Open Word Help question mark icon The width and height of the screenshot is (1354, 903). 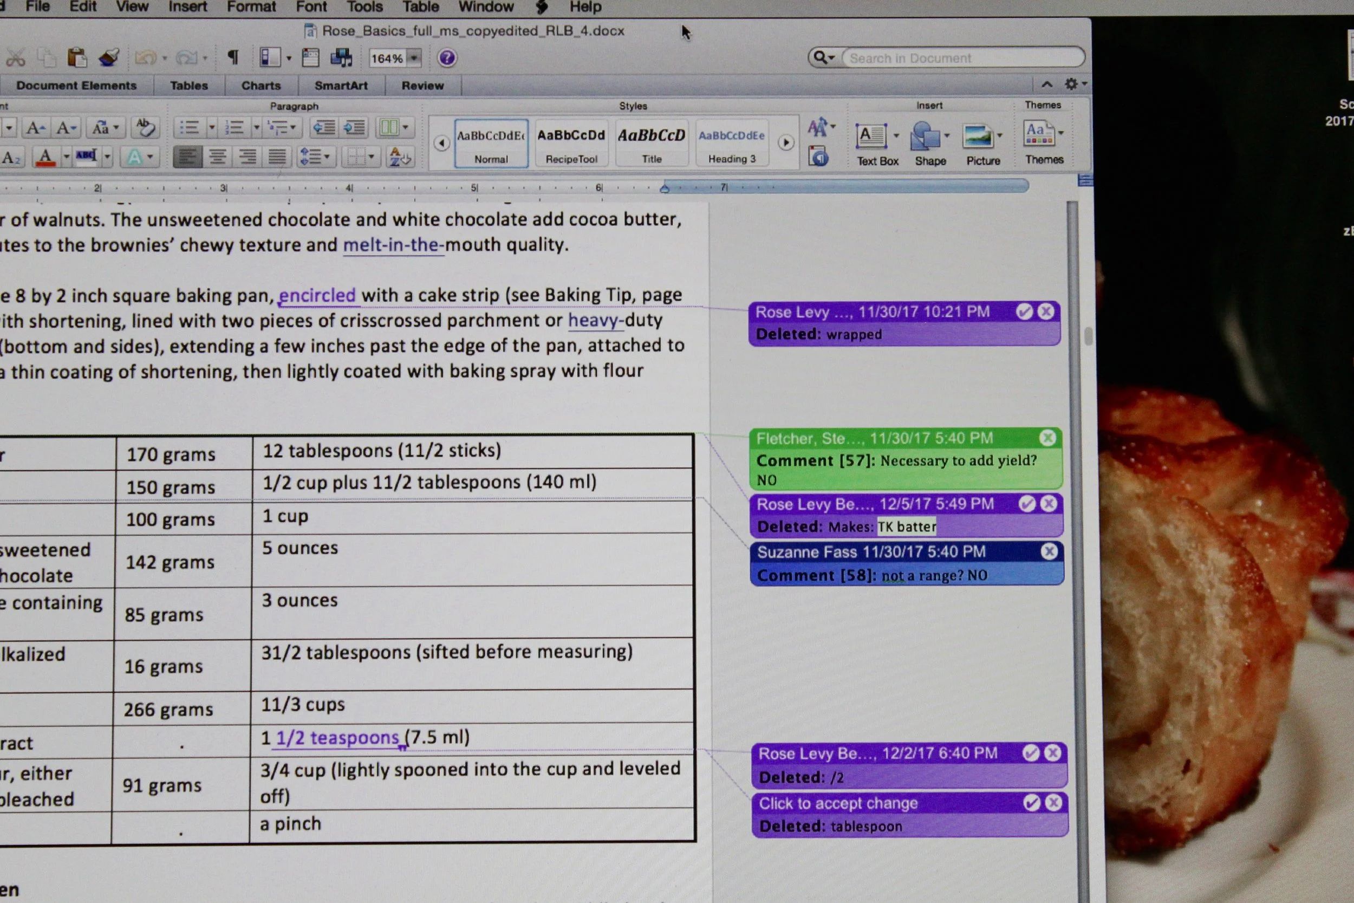point(447,57)
